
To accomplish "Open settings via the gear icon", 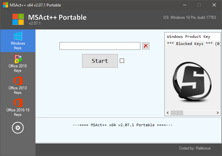I will tap(18, 128).
